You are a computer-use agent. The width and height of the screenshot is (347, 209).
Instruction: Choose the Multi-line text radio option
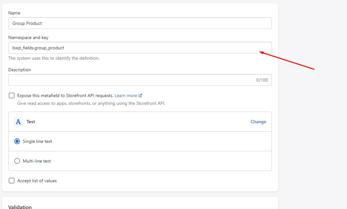tap(17, 161)
